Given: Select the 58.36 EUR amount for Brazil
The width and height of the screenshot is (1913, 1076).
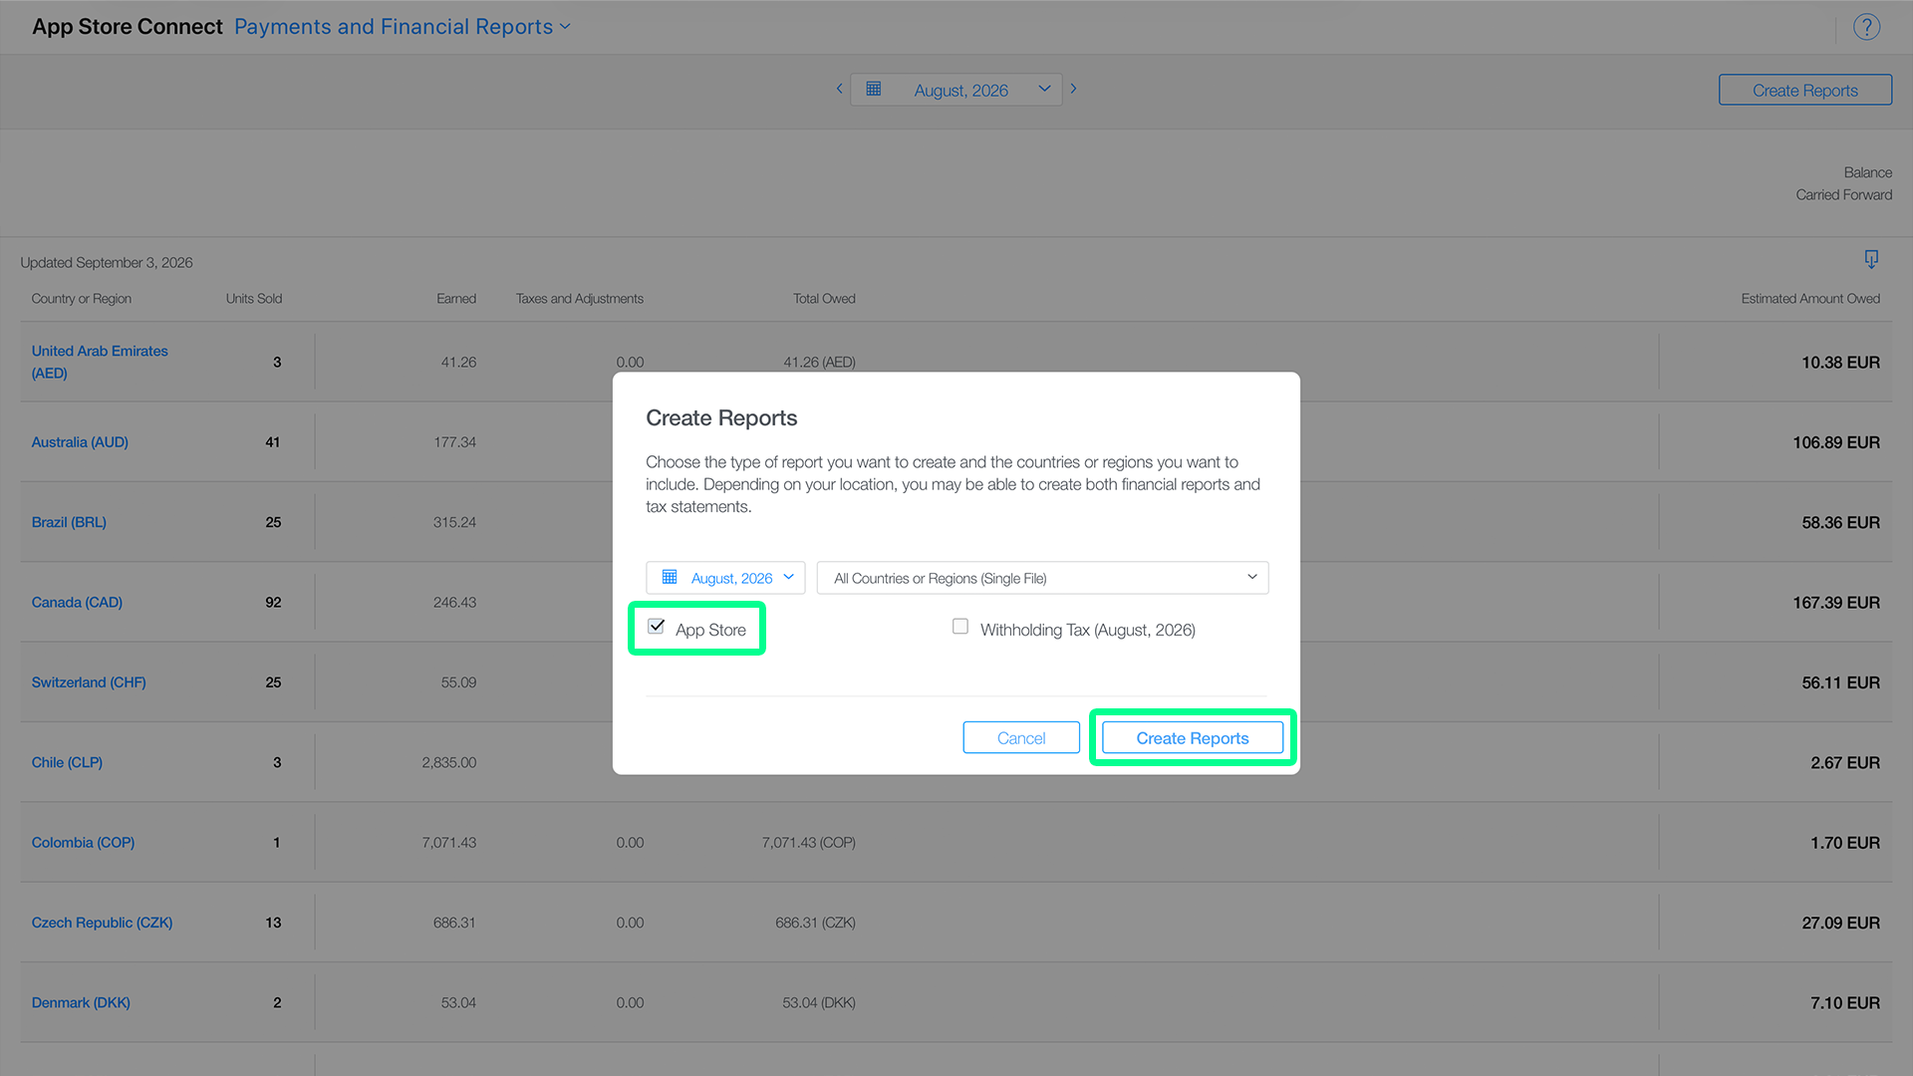Looking at the screenshot, I should tap(1840, 523).
